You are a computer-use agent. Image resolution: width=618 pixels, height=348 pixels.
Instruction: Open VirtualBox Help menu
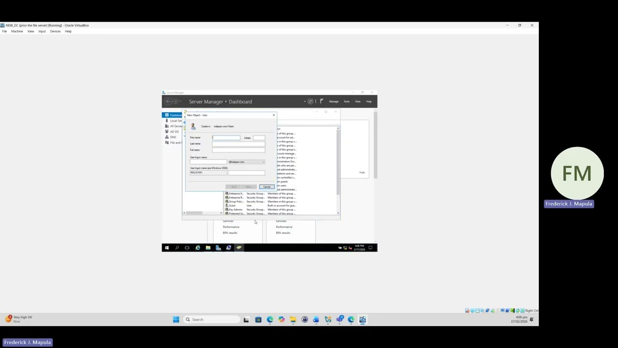coord(68,31)
